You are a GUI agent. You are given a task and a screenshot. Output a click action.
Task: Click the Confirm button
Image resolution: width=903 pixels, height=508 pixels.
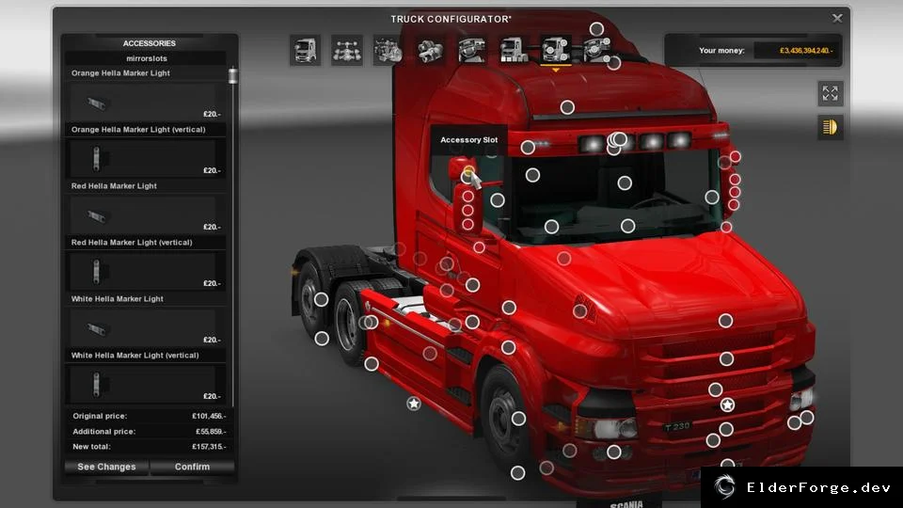point(192,467)
